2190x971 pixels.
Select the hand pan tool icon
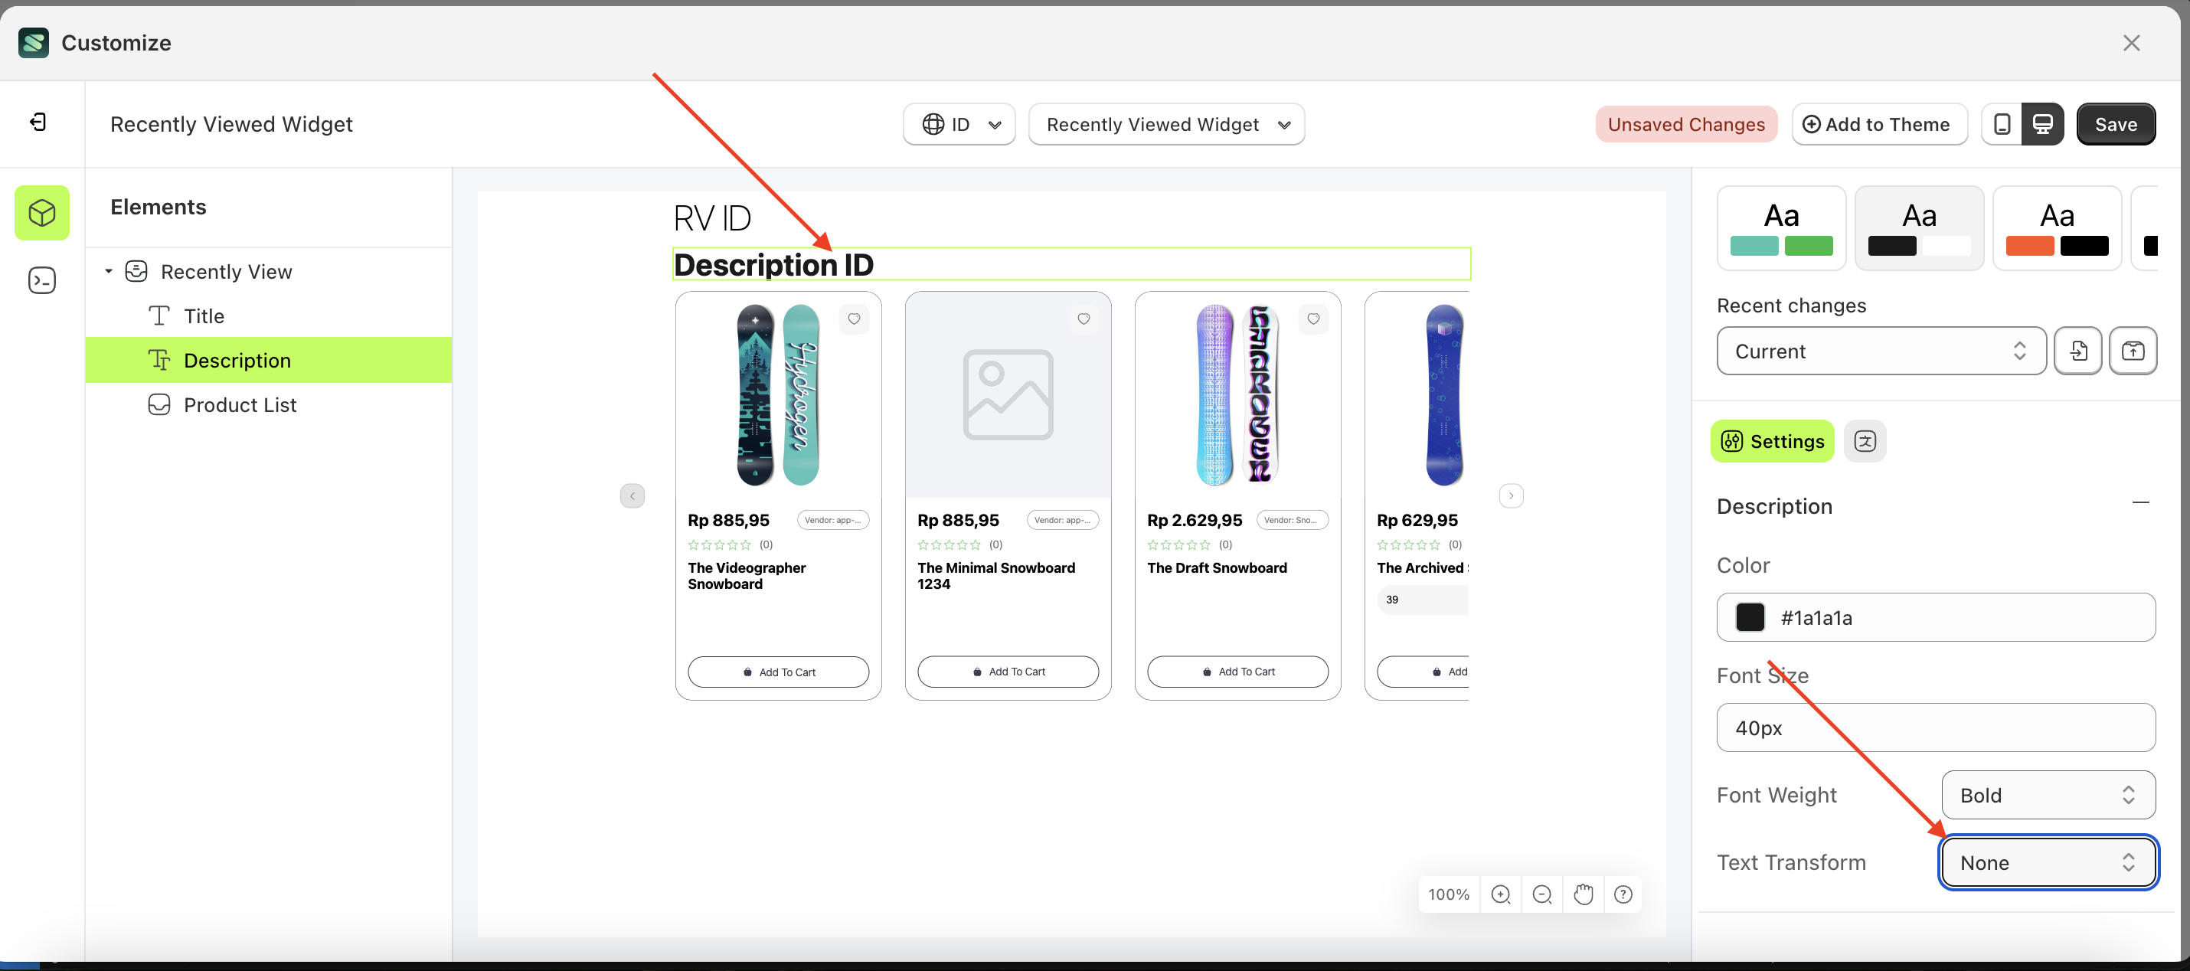[1583, 894]
